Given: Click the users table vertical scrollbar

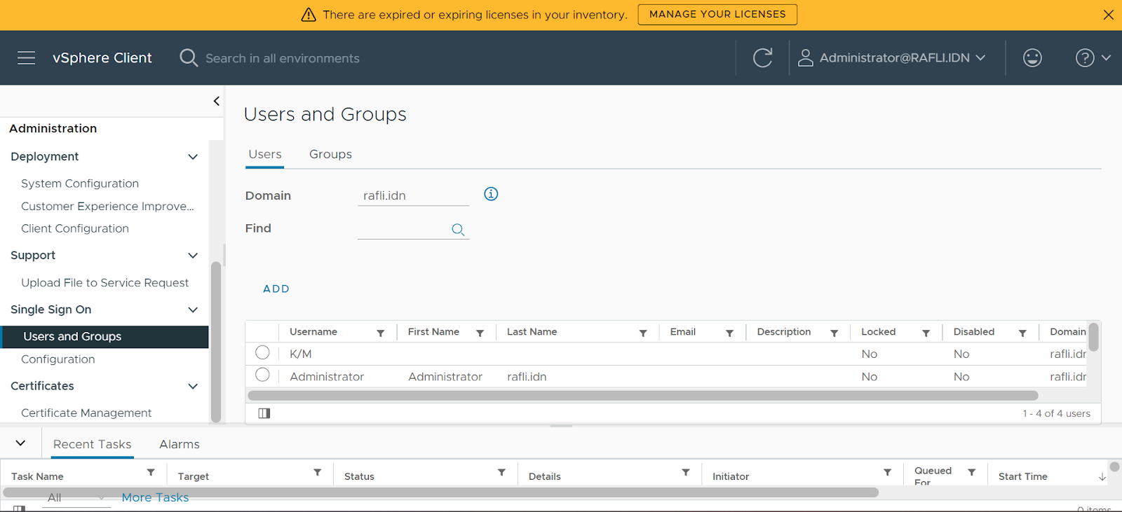Looking at the screenshot, I should 1093,337.
